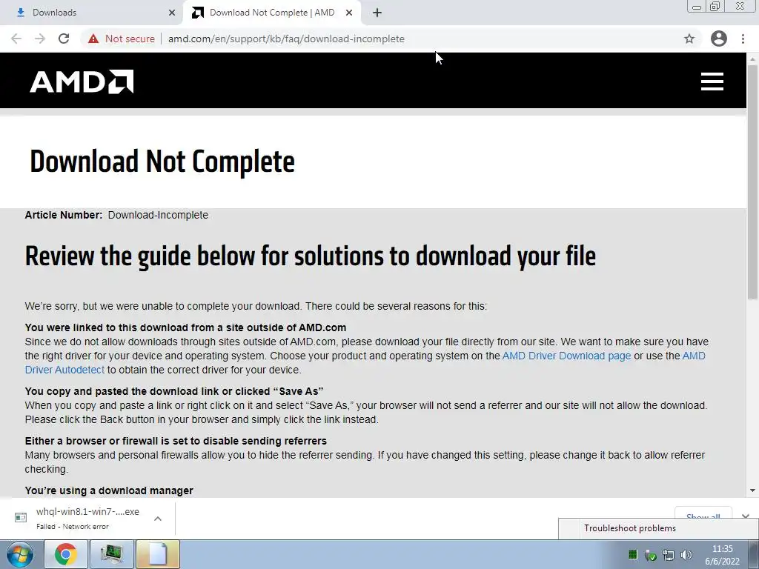Click the Show all downloads button
This screenshot has width=759, height=569.
point(703,516)
